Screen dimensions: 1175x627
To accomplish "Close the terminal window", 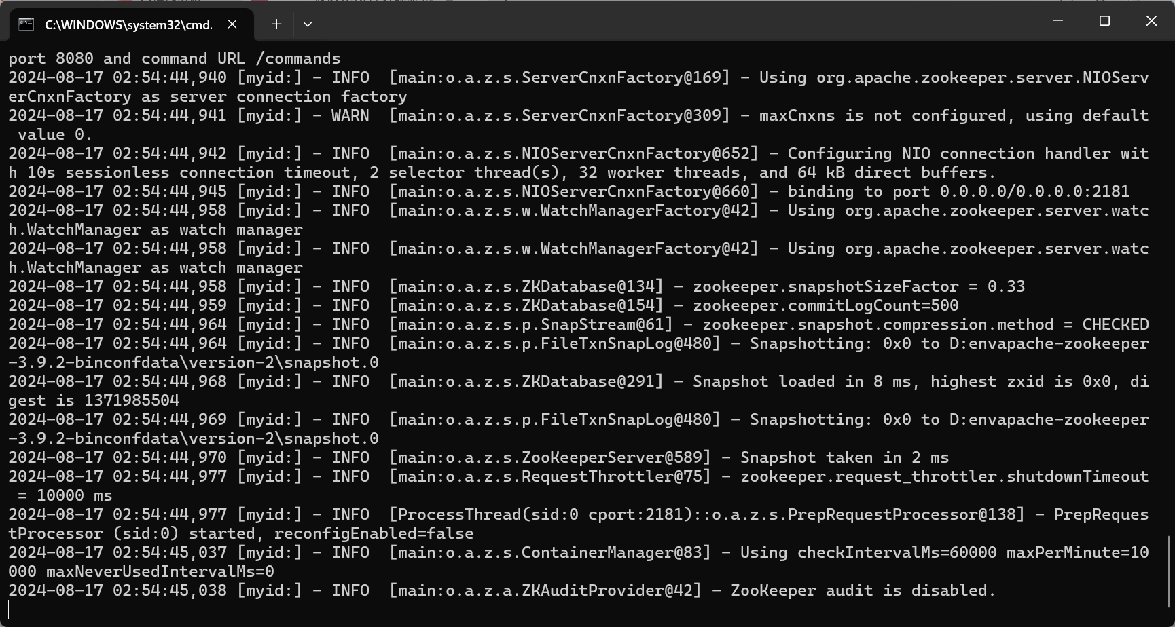I will [1151, 21].
